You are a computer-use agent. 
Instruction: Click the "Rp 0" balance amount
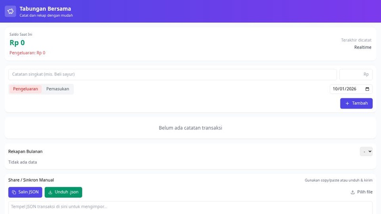[x=17, y=43]
